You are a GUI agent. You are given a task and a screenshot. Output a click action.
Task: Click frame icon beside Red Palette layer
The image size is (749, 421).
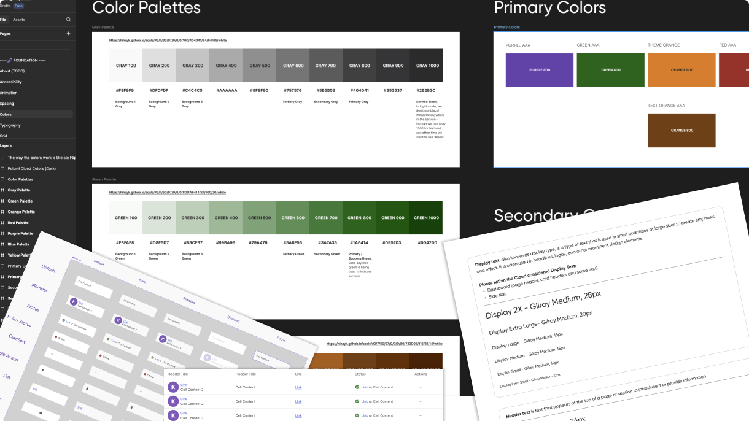(2, 223)
